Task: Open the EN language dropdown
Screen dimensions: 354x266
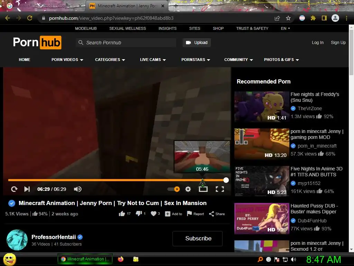Action: (x=285, y=28)
